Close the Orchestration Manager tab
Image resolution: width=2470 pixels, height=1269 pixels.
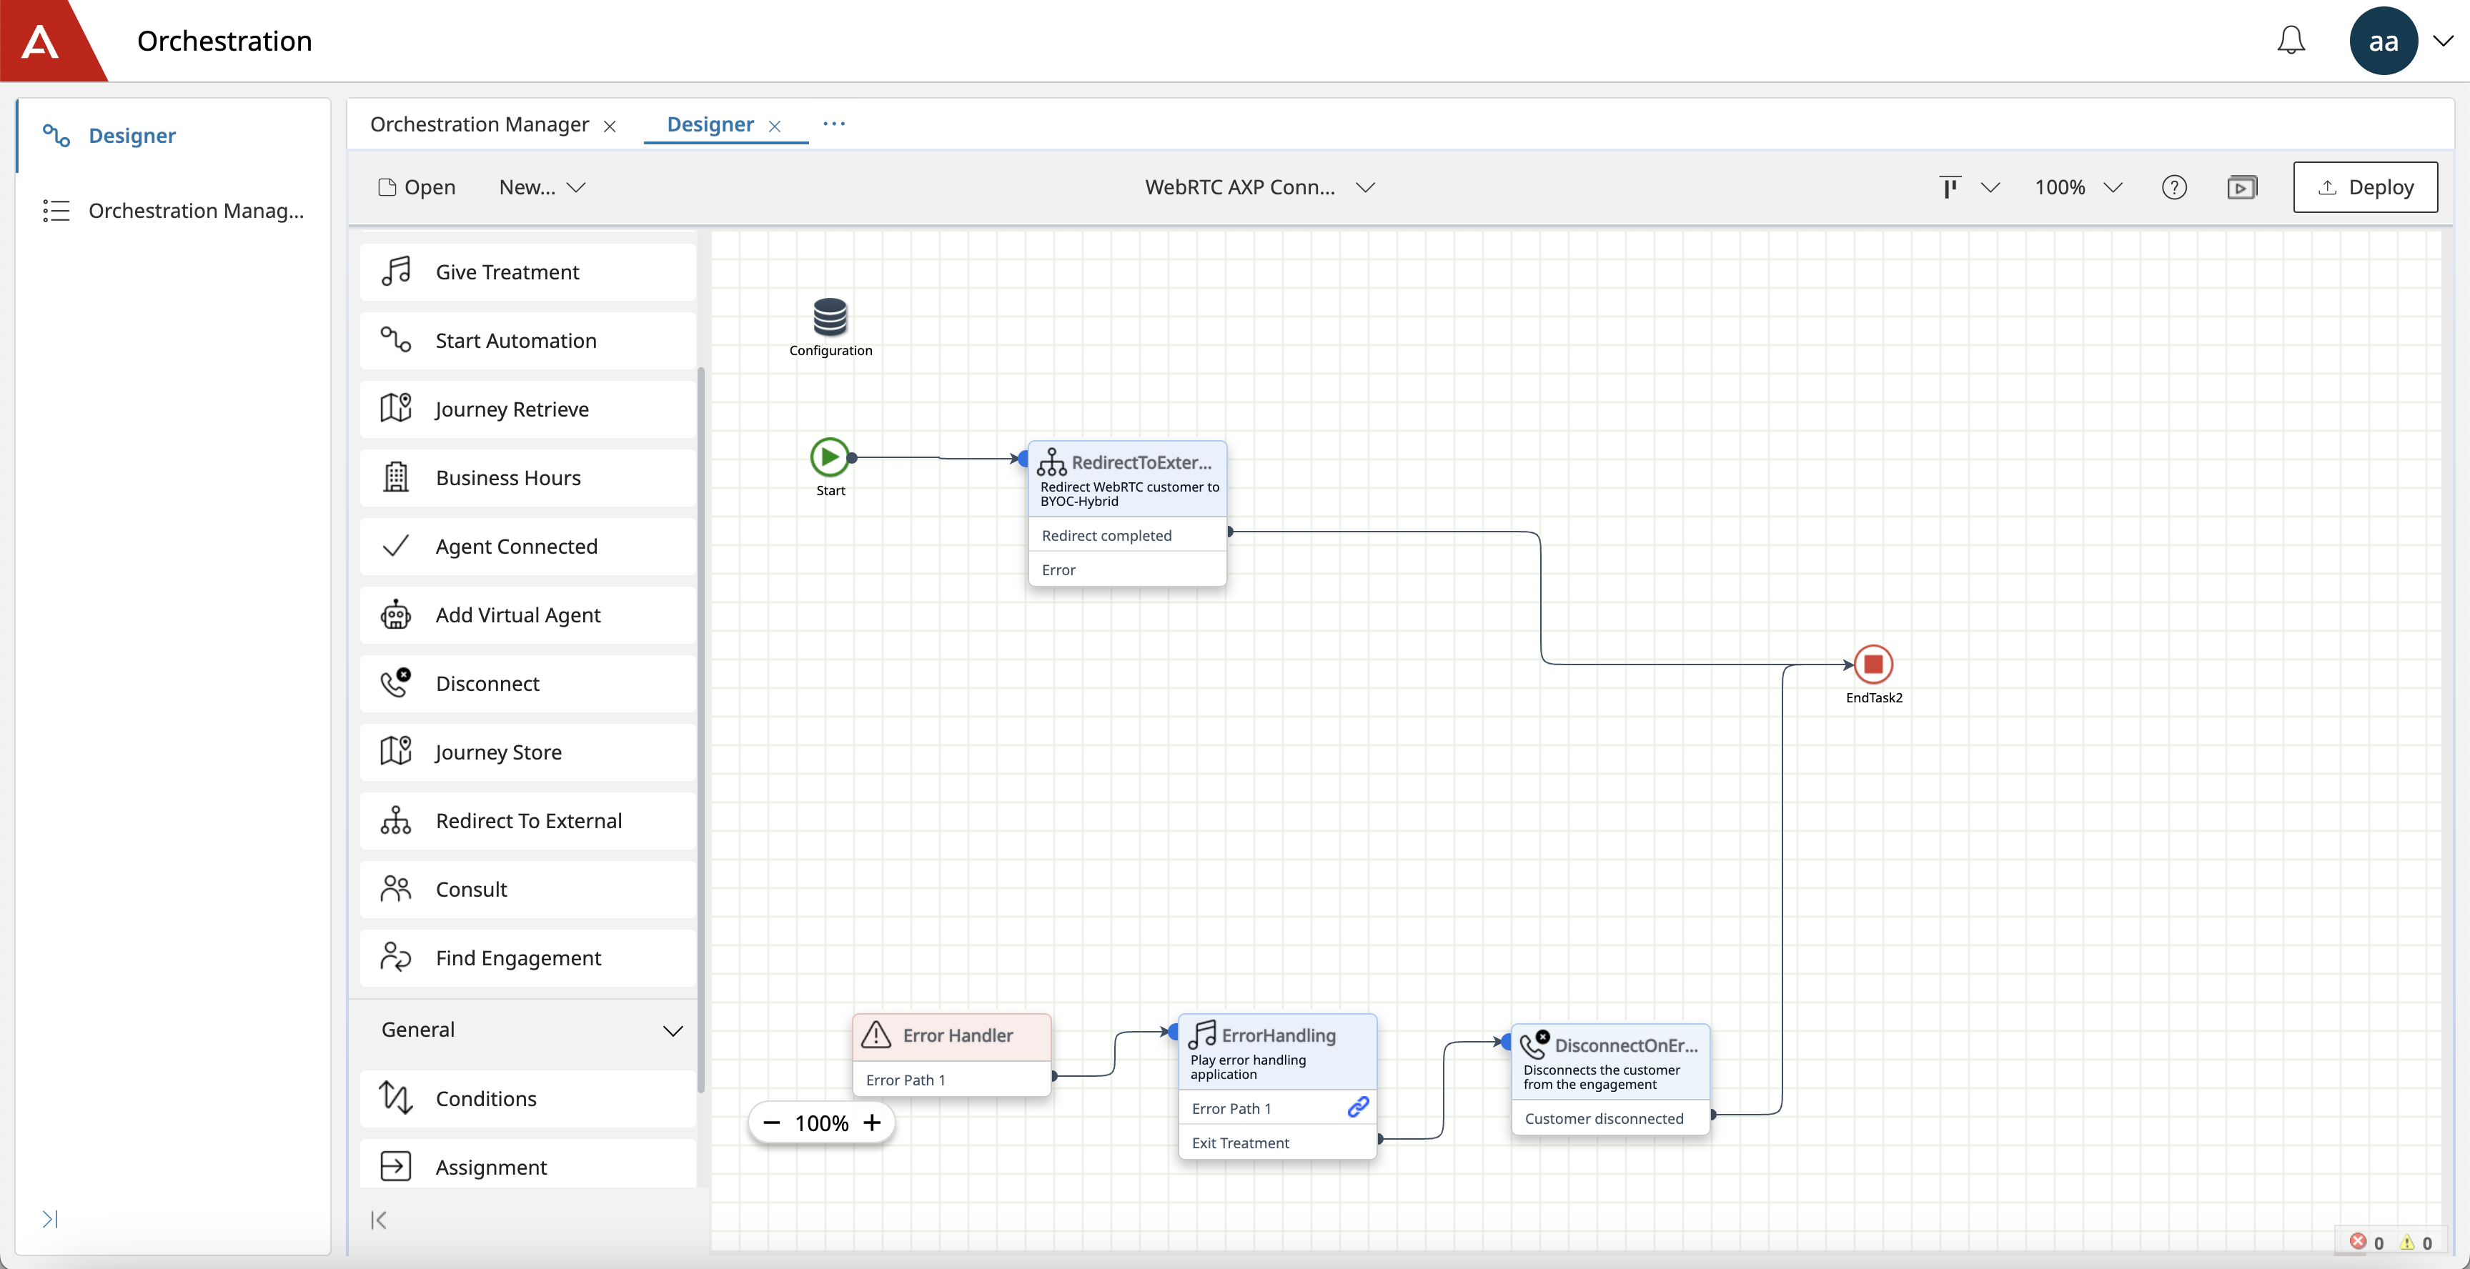tap(610, 126)
